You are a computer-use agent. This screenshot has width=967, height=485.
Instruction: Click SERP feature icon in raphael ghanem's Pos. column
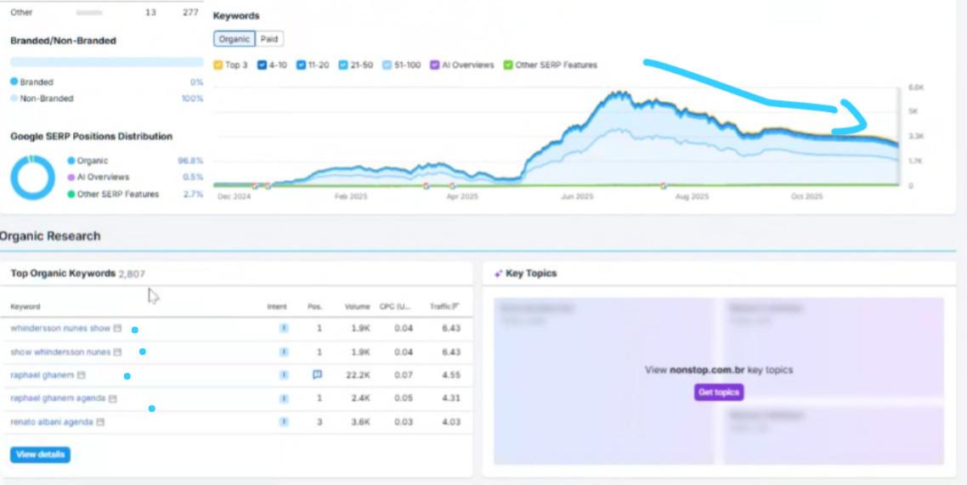pyautogui.click(x=317, y=375)
